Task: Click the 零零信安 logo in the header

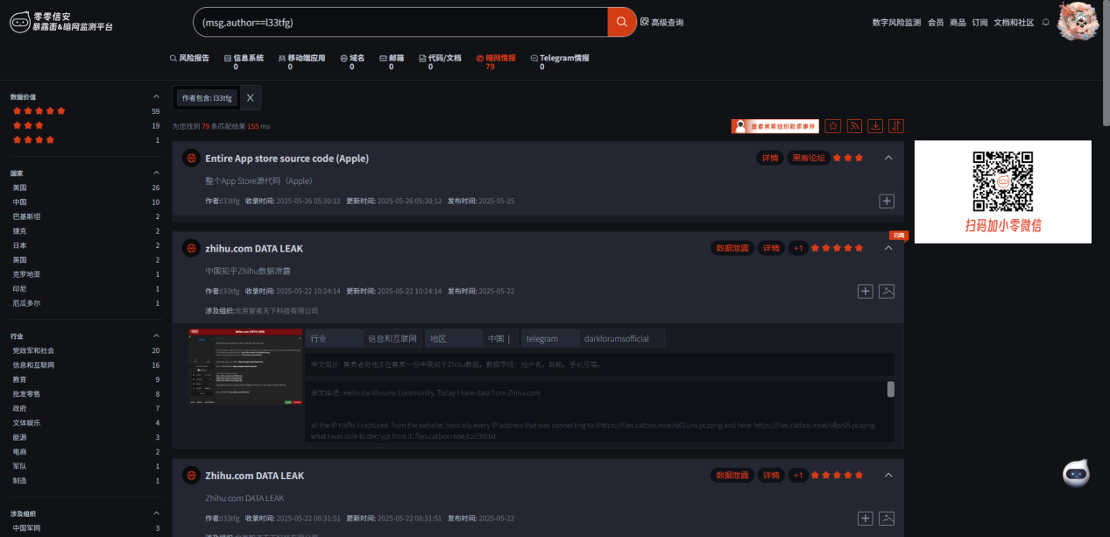Action: (x=61, y=22)
